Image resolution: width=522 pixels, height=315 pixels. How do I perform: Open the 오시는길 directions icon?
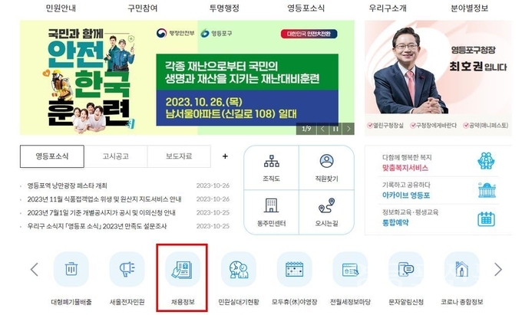pyautogui.click(x=326, y=212)
